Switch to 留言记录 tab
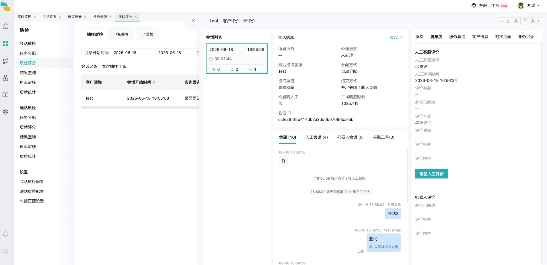The image size is (547, 265). tap(75, 17)
